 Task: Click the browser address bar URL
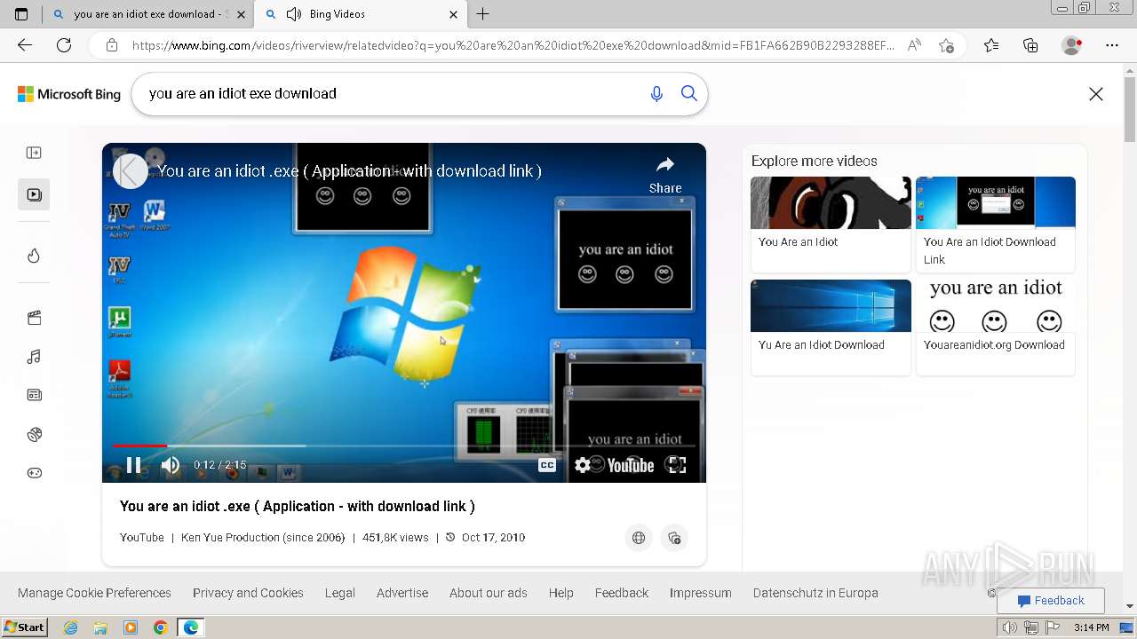click(513, 45)
